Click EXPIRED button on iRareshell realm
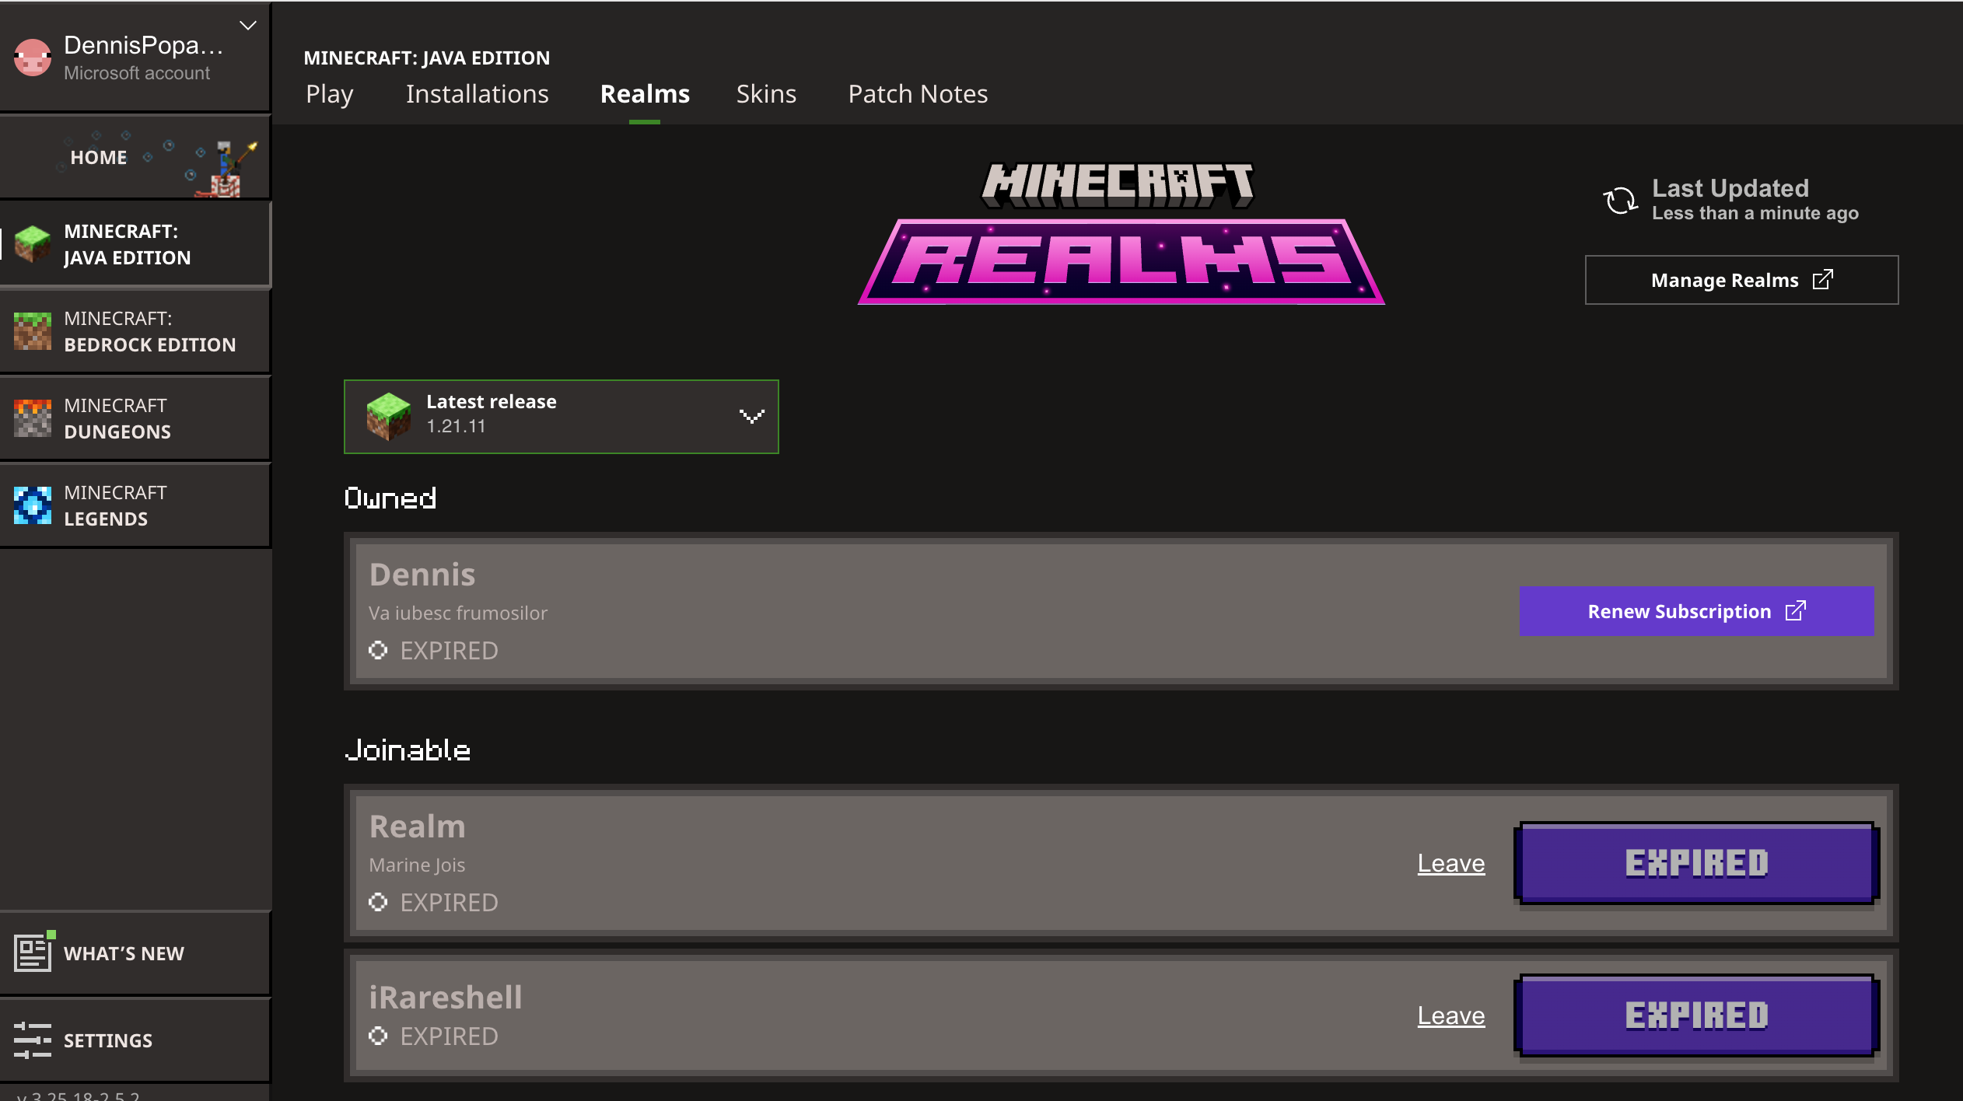The width and height of the screenshot is (1963, 1101). click(1695, 1015)
